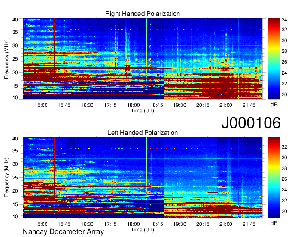Click the 35 MHz tick of Left Handed plot
This screenshot has width=292, height=237.
(x=15, y=151)
